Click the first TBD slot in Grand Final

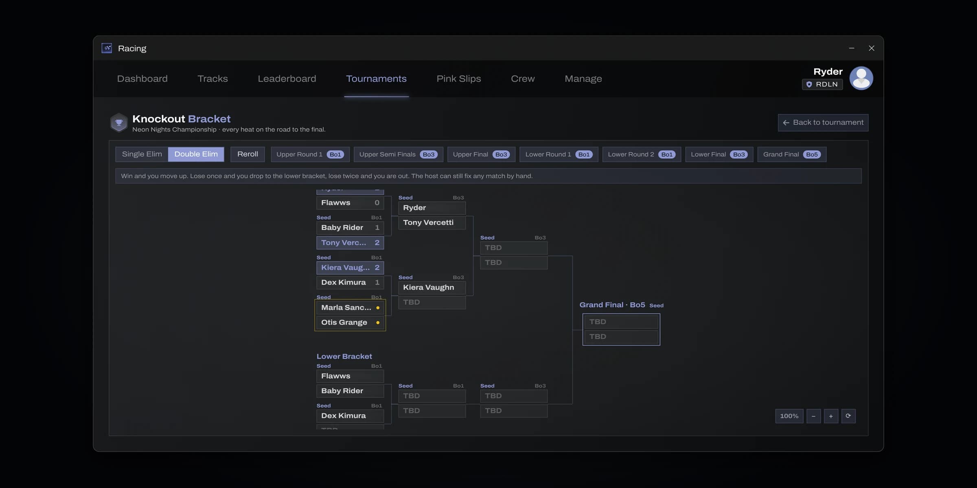coord(621,322)
